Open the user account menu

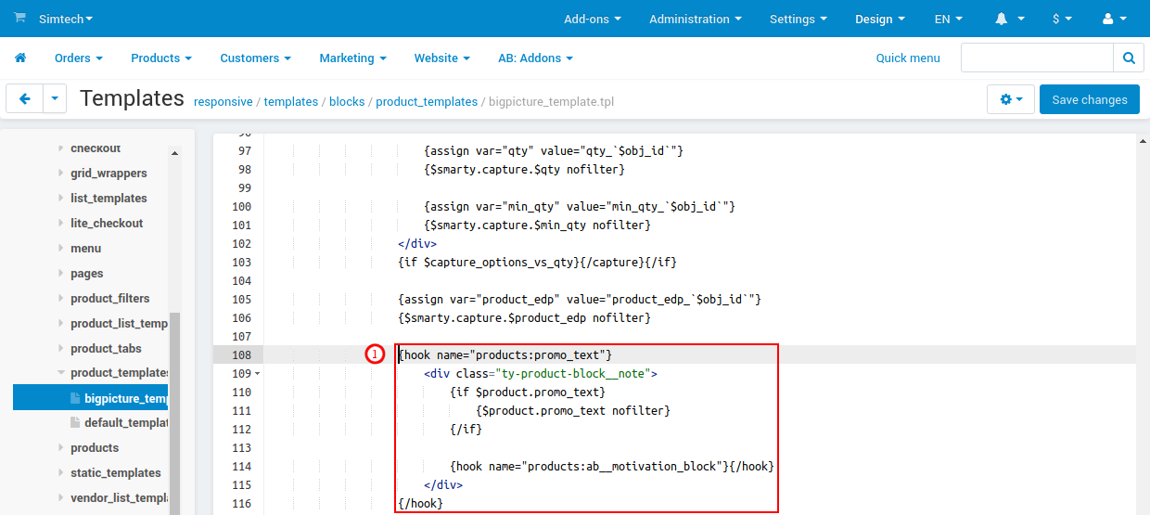pyautogui.click(x=1115, y=19)
